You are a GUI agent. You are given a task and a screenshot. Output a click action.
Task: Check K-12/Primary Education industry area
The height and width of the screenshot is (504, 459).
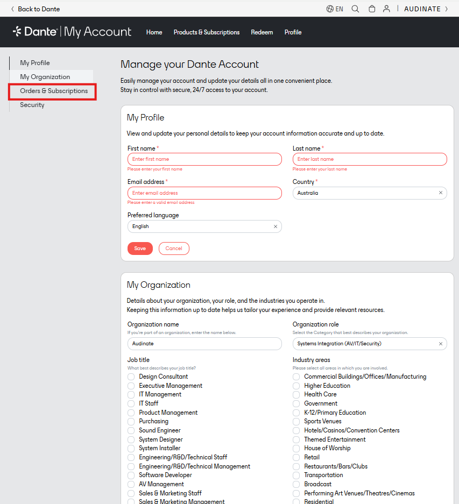click(x=296, y=413)
